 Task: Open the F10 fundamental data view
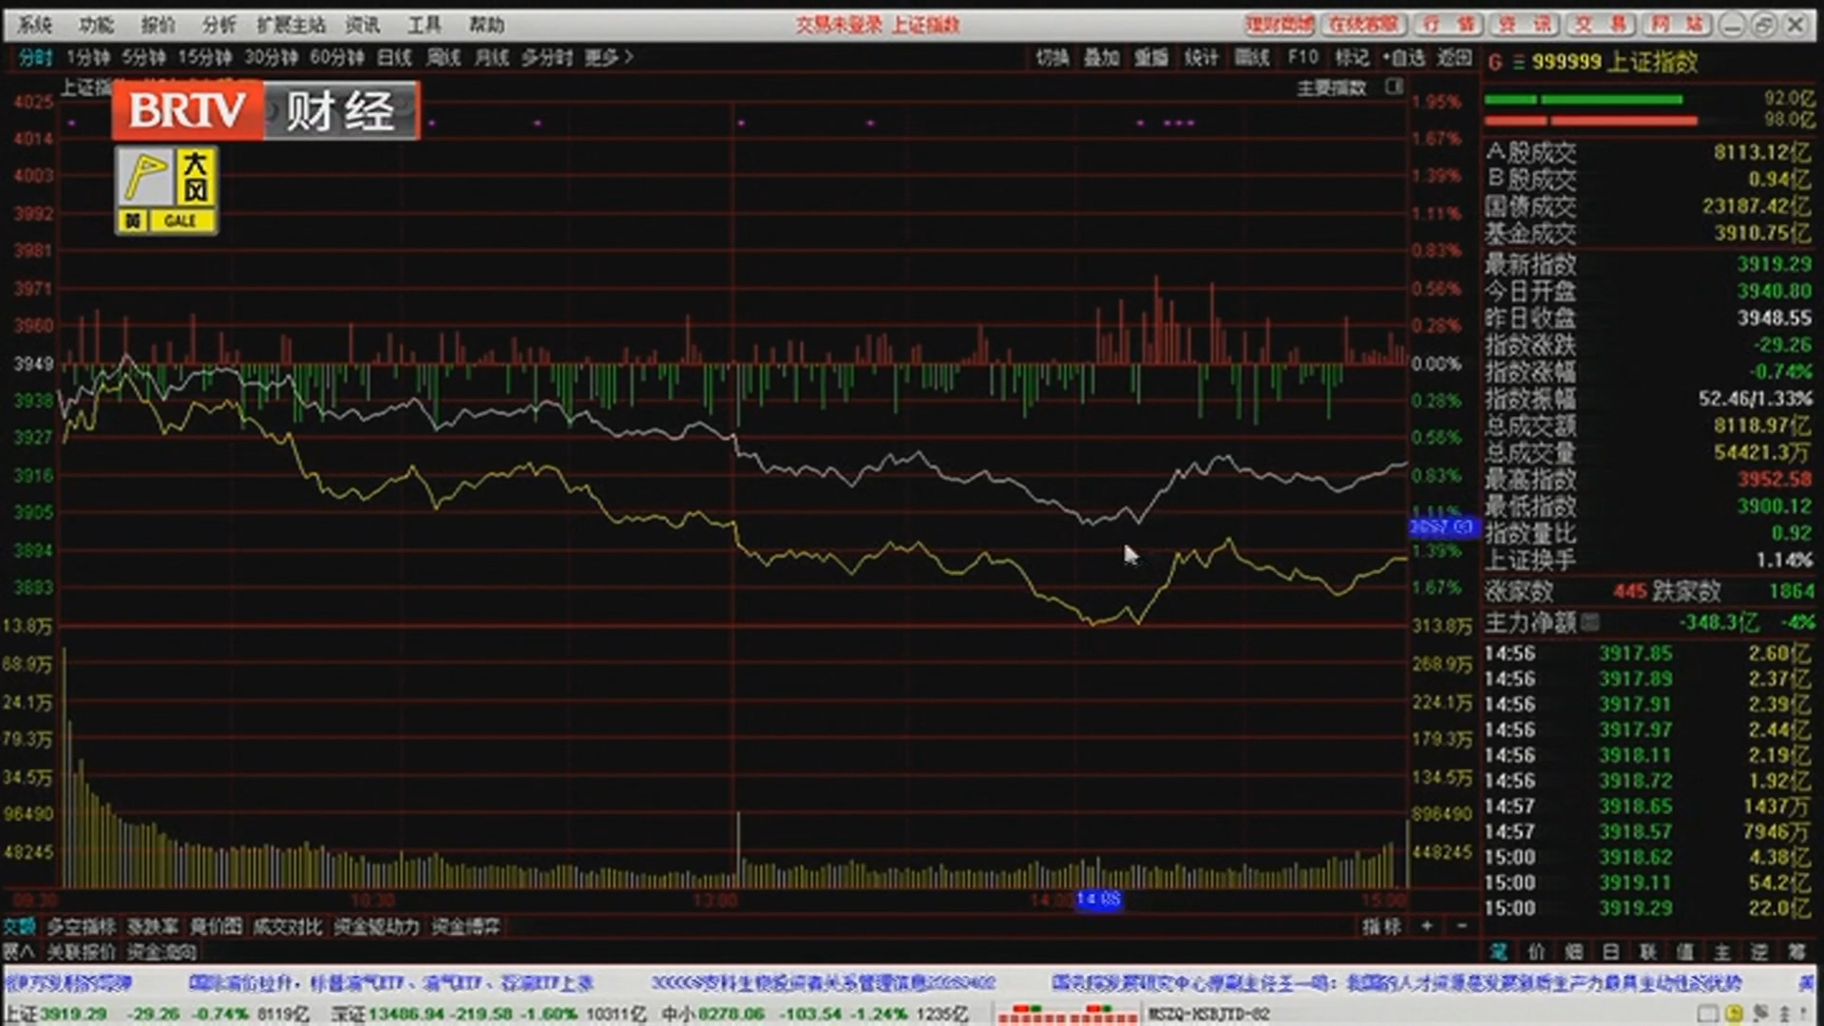pyautogui.click(x=1301, y=58)
